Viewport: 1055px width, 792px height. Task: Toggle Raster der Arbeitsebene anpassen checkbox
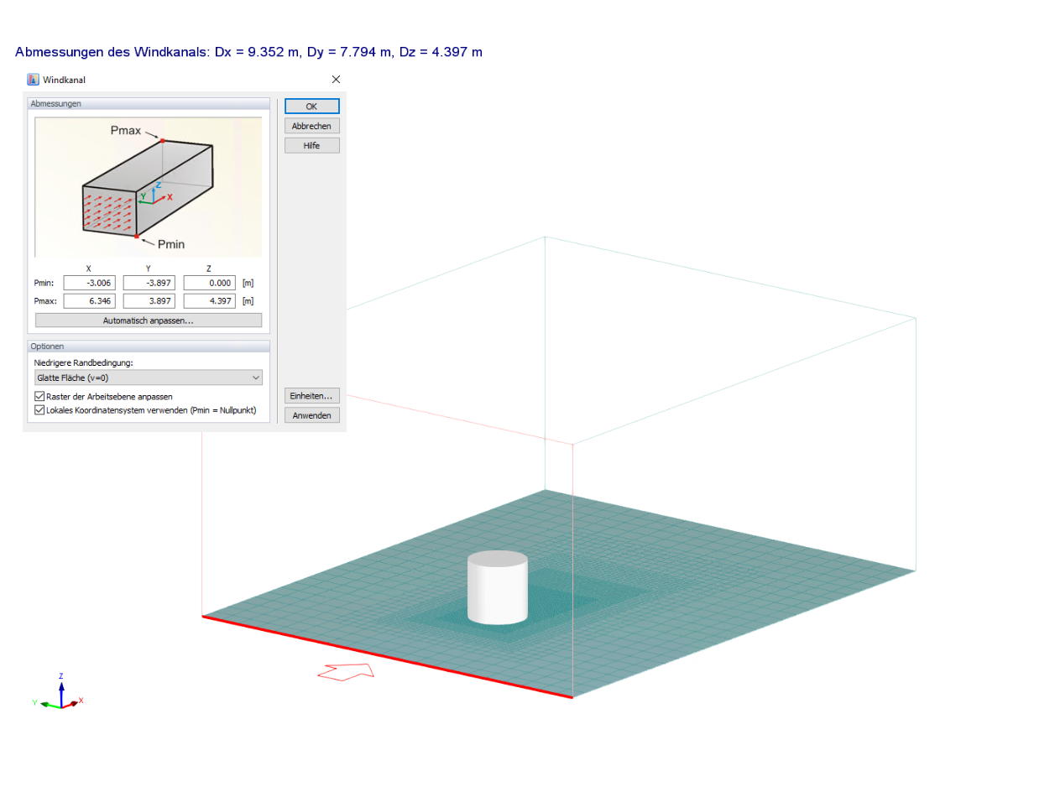coord(39,396)
